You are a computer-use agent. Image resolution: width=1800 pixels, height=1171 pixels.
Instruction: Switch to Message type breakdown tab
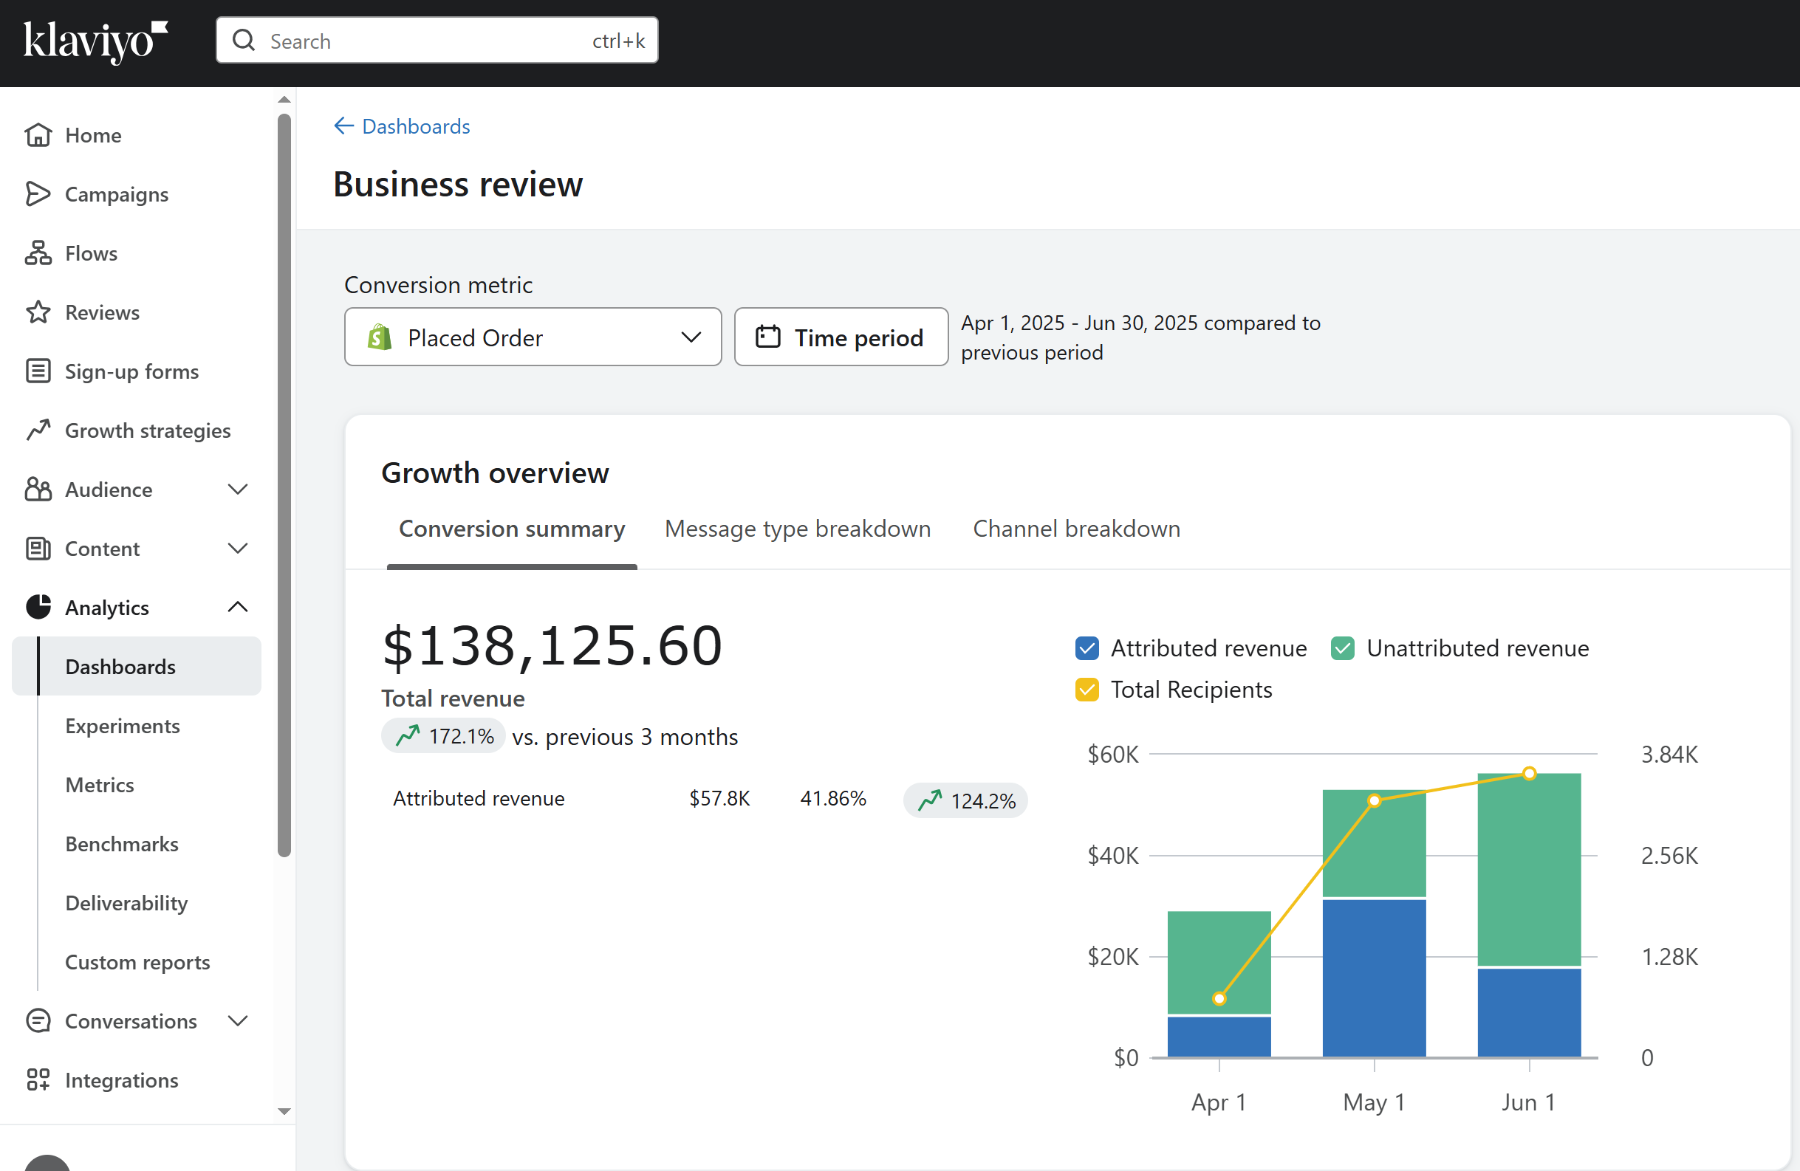point(797,529)
